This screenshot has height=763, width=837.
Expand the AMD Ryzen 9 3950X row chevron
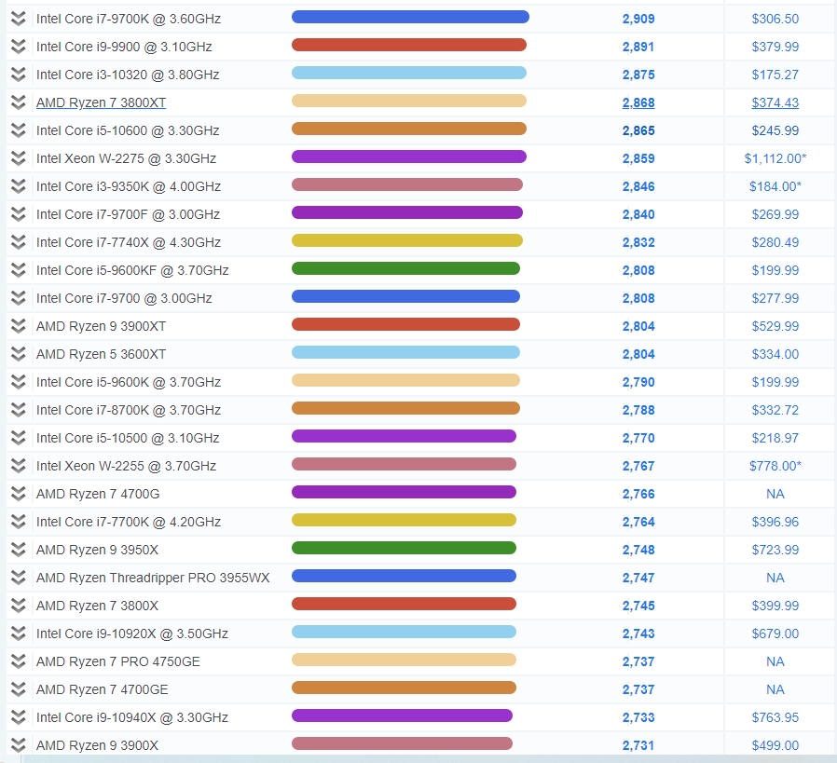[18, 550]
